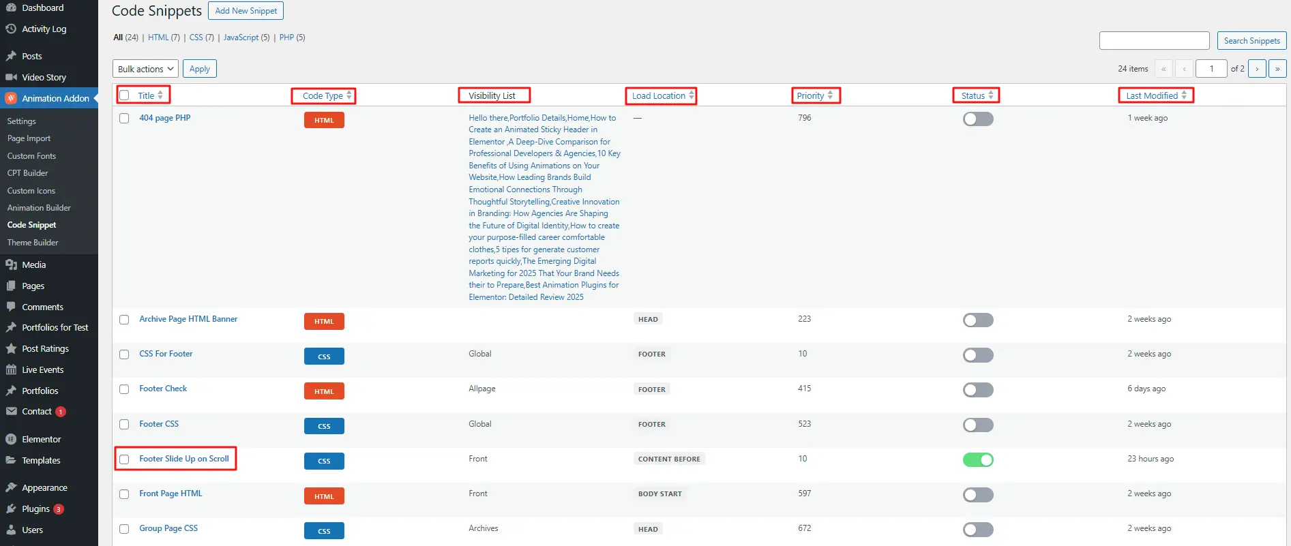Enable the 404 page PHP status toggle
The height and width of the screenshot is (546, 1291).
977,119
